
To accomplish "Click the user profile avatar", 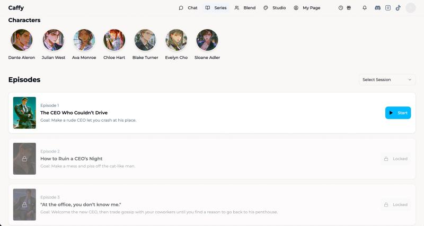I will [x=410, y=8].
